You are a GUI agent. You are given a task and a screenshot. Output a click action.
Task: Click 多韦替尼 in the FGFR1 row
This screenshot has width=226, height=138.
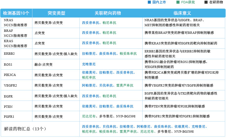pyautogui.click(x=106, y=116)
